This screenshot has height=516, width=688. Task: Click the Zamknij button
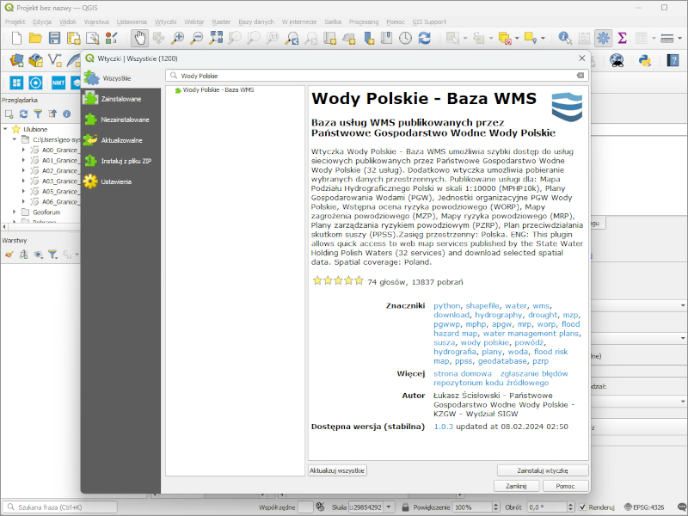coord(516,486)
